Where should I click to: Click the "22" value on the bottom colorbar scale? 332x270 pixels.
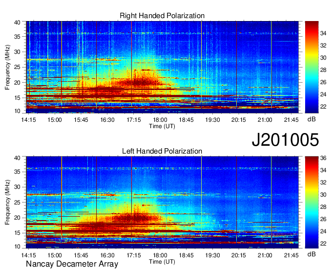point(323,244)
